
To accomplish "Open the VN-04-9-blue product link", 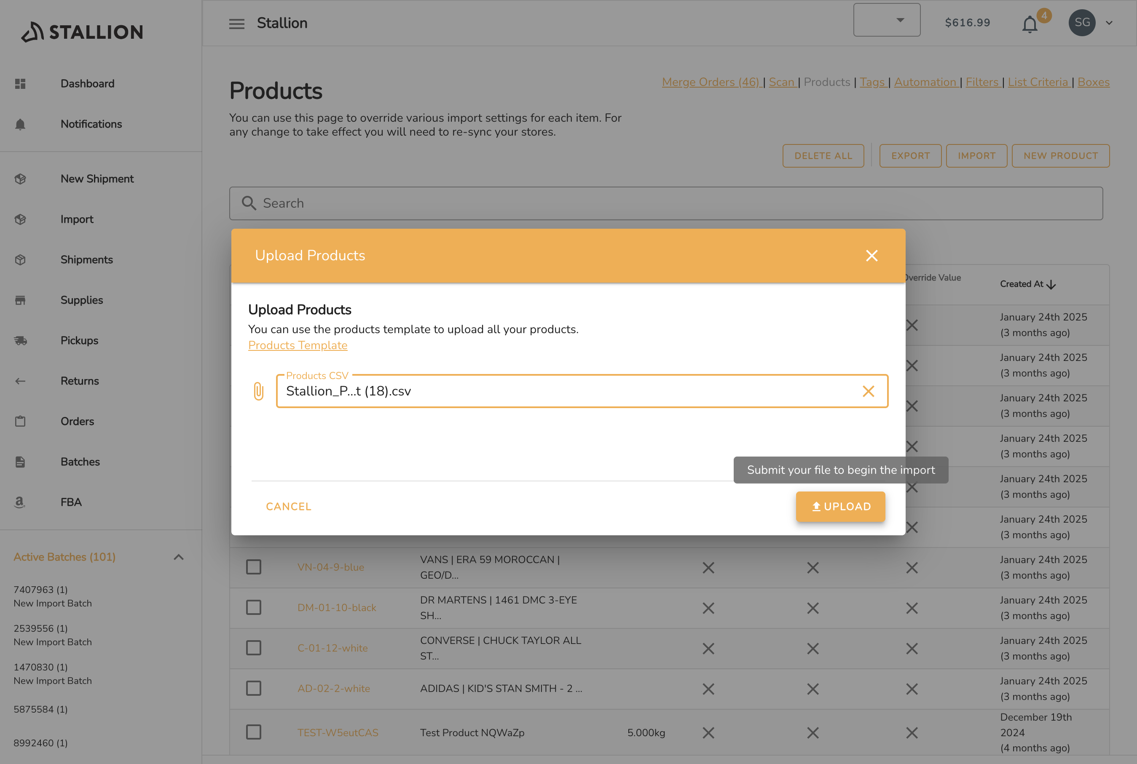I will (x=331, y=567).
